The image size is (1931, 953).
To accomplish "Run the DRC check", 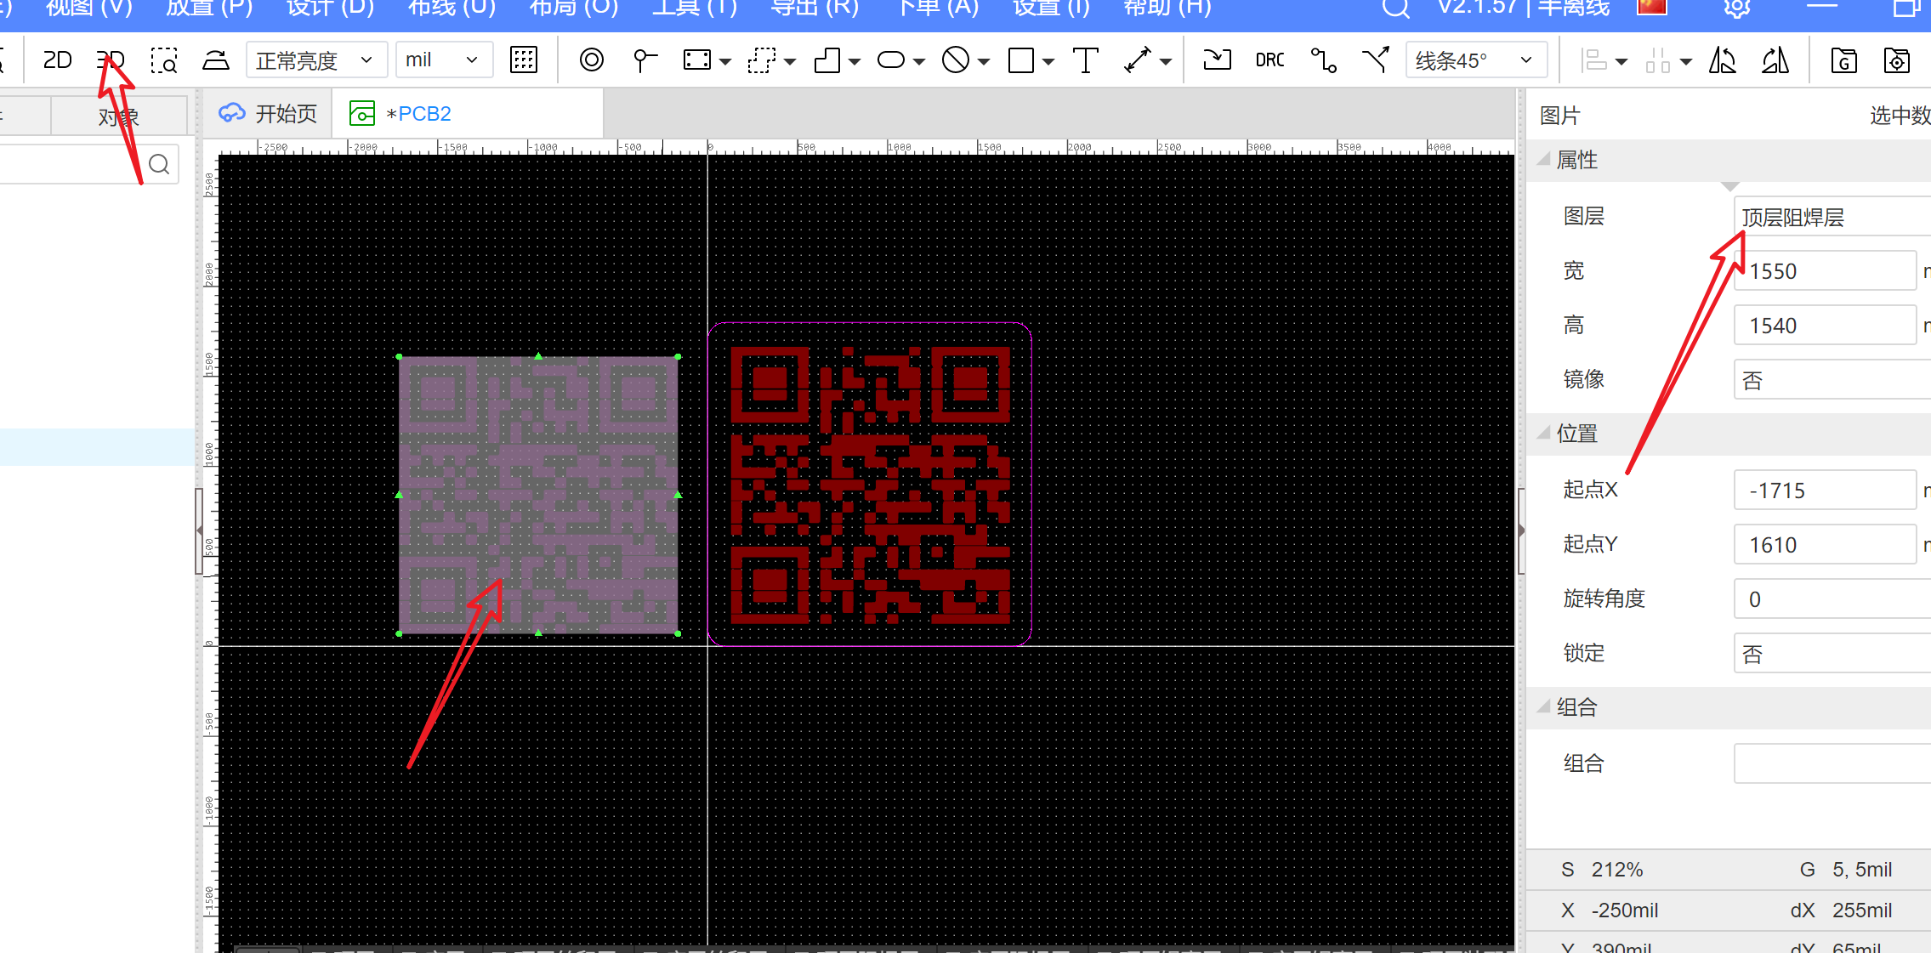I will [1270, 60].
